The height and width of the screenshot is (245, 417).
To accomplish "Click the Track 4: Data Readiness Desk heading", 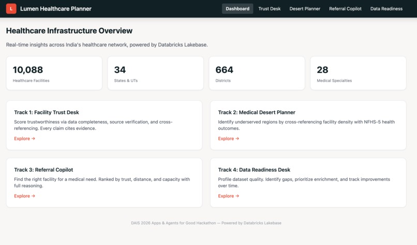I will tap(254, 170).
